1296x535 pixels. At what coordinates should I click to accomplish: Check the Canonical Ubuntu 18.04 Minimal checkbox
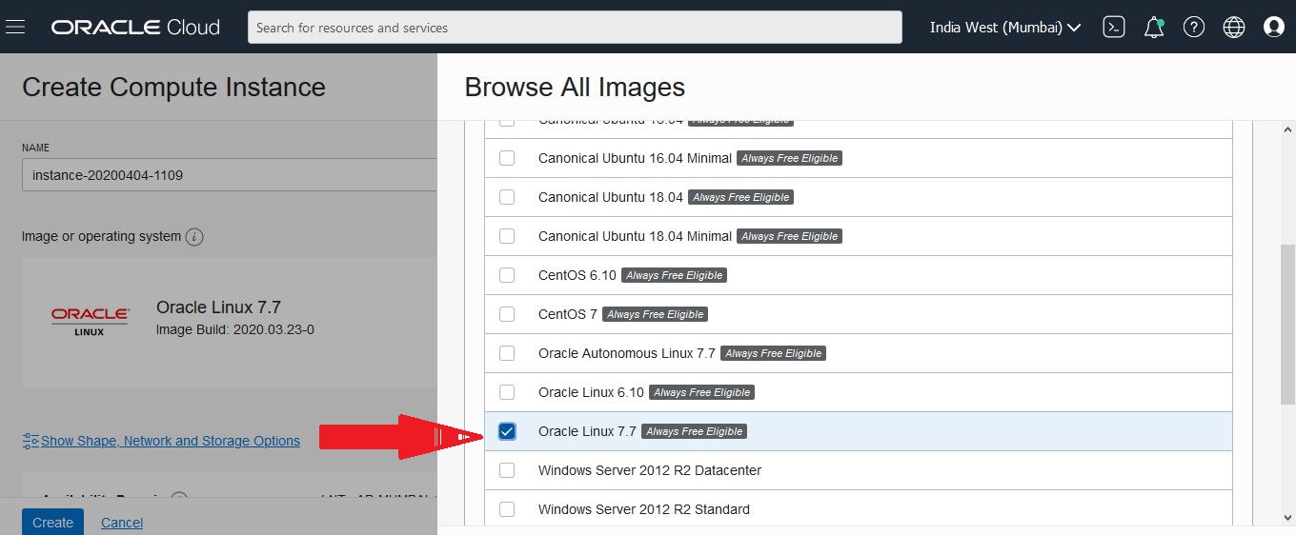coord(507,236)
